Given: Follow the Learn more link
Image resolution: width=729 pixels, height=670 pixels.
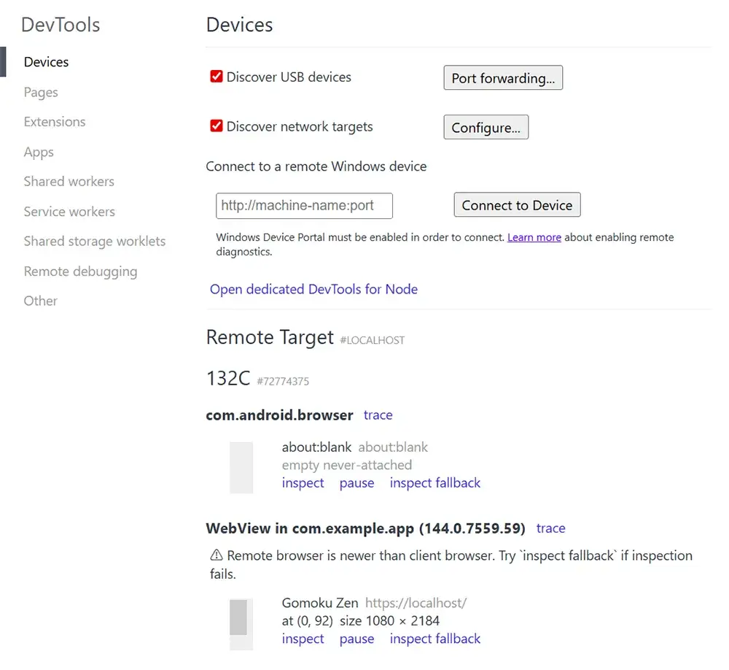Looking at the screenshot, I should (534, 237).
